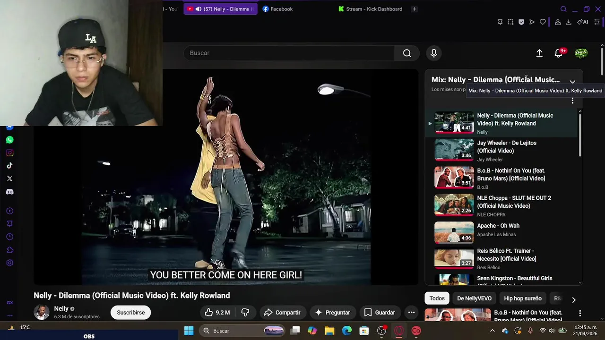This screenshot has width=605, height=340.
Task: Click the Windows taskbar Buscar search box
Action: point(242,331)
